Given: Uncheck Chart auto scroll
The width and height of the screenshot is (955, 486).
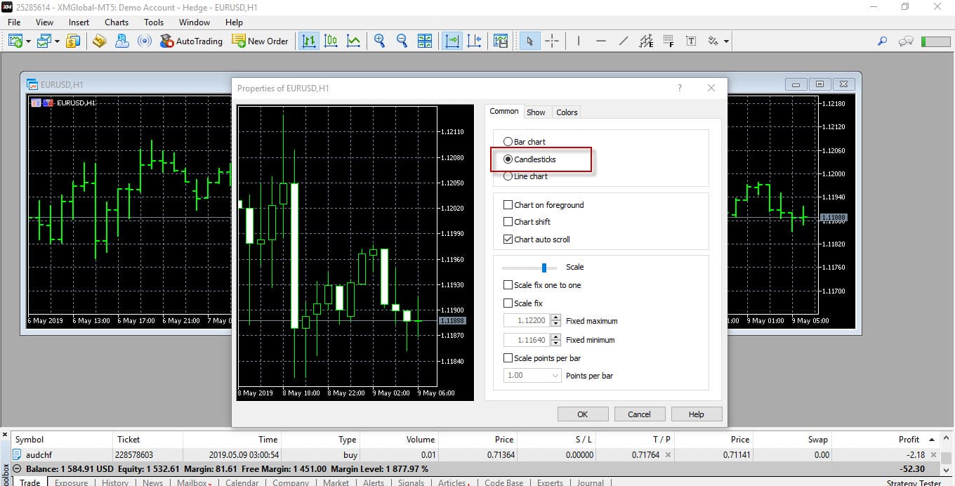Looking at the screenshot, I should pos(508,239).
